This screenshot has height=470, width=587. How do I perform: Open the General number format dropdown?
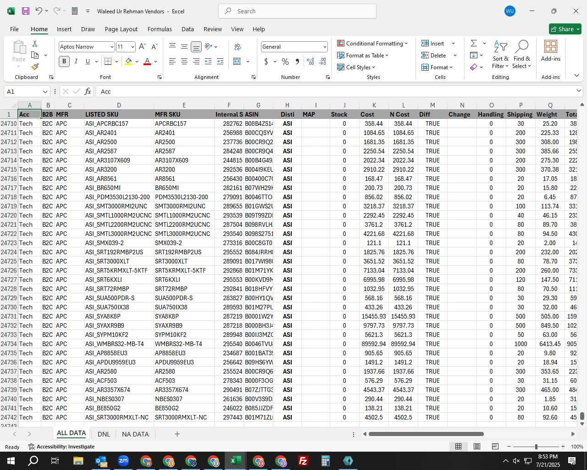click(324, 47)
